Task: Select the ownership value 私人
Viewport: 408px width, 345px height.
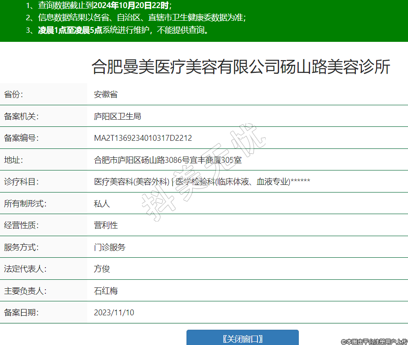Action: pyautogui.click(x=102, y=204)
